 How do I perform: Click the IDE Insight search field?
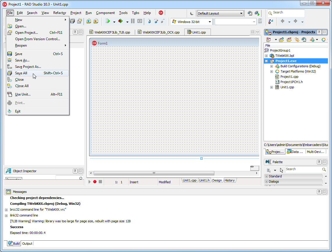click(x=286, y=13)
